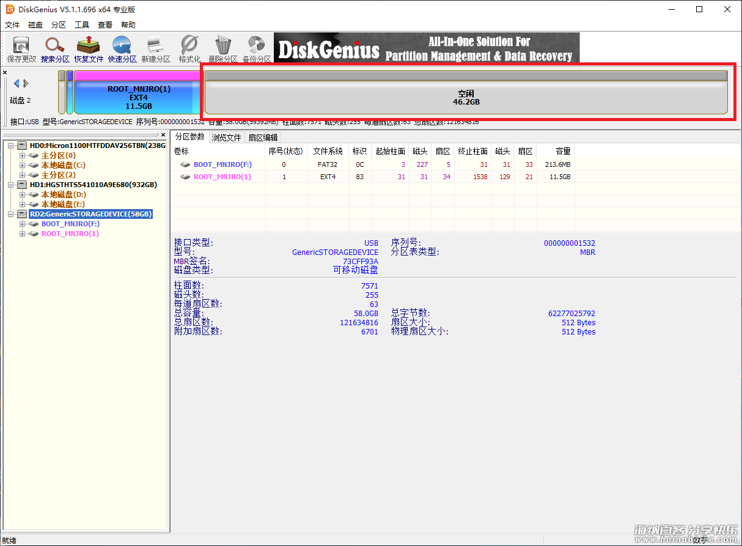Switch to the 浏览文件 tab
The width and height of the screenshot is (742, 546).
[227, 138]
